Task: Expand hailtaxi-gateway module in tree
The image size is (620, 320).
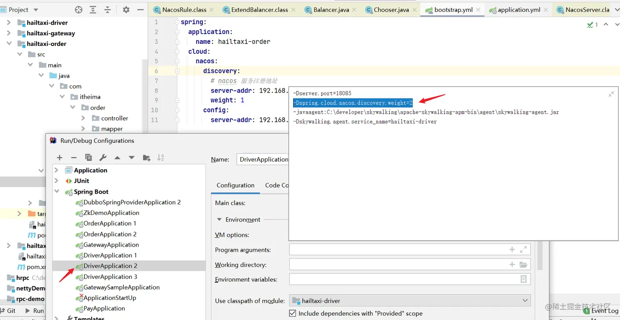Action: [x=9, y=33]
